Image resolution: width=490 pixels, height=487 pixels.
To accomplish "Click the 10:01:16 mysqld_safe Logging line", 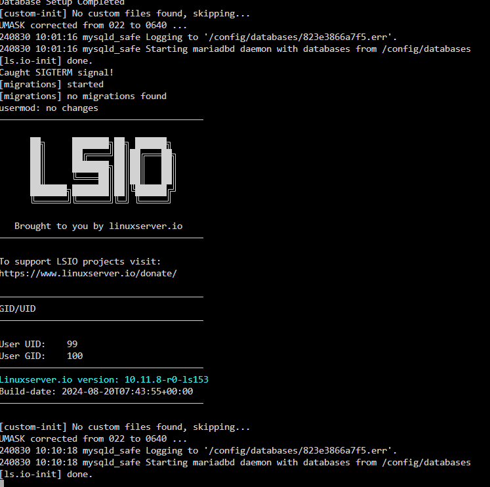I will pos(198,37).
